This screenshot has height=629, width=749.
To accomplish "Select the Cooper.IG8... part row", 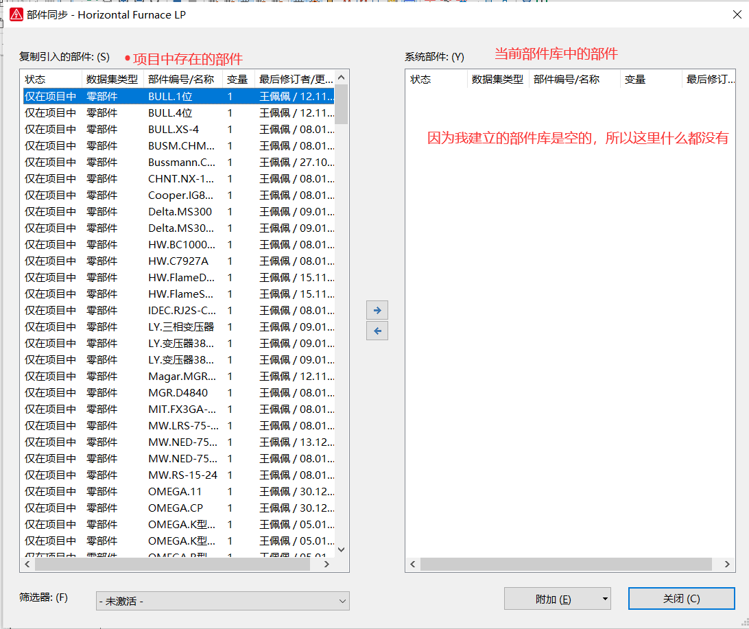I will pos(178,195).
